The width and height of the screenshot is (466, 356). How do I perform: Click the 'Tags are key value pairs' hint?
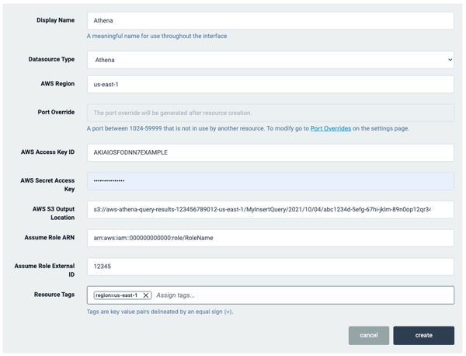click(160, 312)
